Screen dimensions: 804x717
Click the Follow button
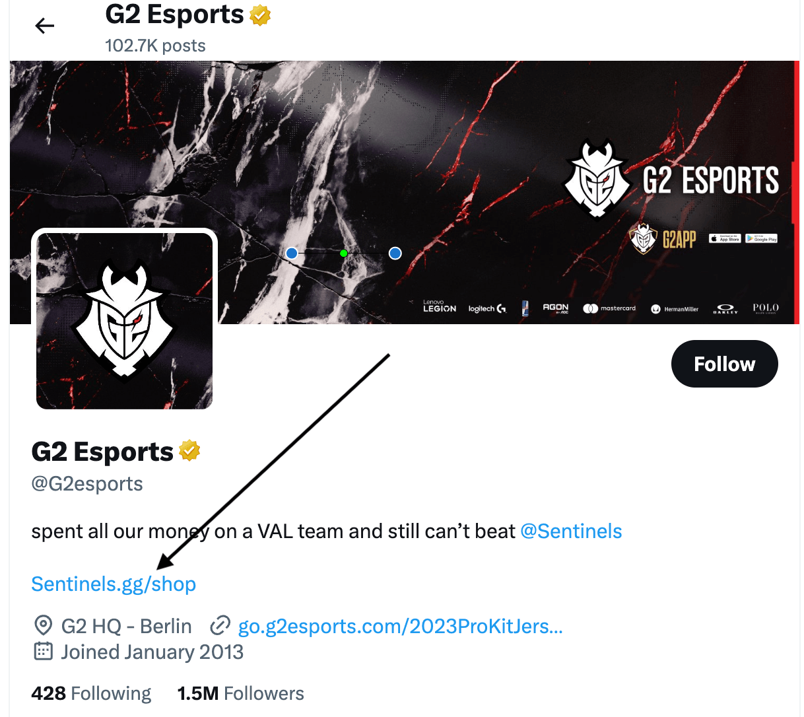tap(724, 364)
